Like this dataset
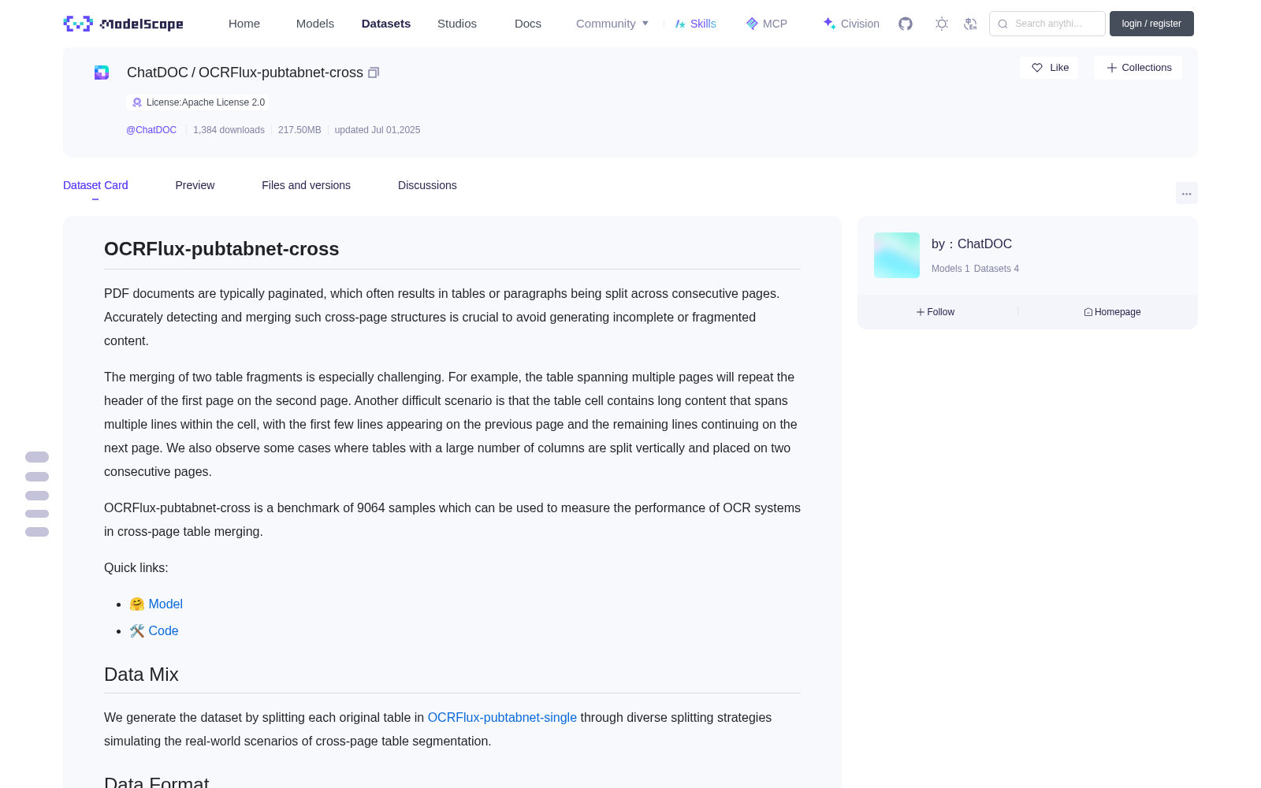The height and width of the screenshot is (788, 1261). click(x=1049, y=68)
